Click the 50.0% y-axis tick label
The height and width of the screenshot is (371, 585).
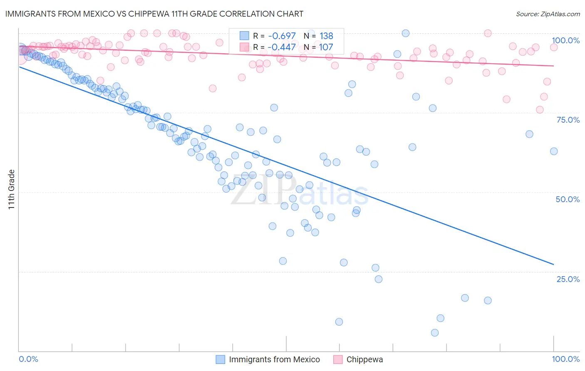568,199
